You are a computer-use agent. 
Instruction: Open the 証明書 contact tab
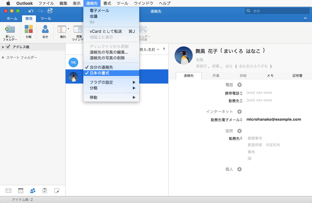click(297, 76)
